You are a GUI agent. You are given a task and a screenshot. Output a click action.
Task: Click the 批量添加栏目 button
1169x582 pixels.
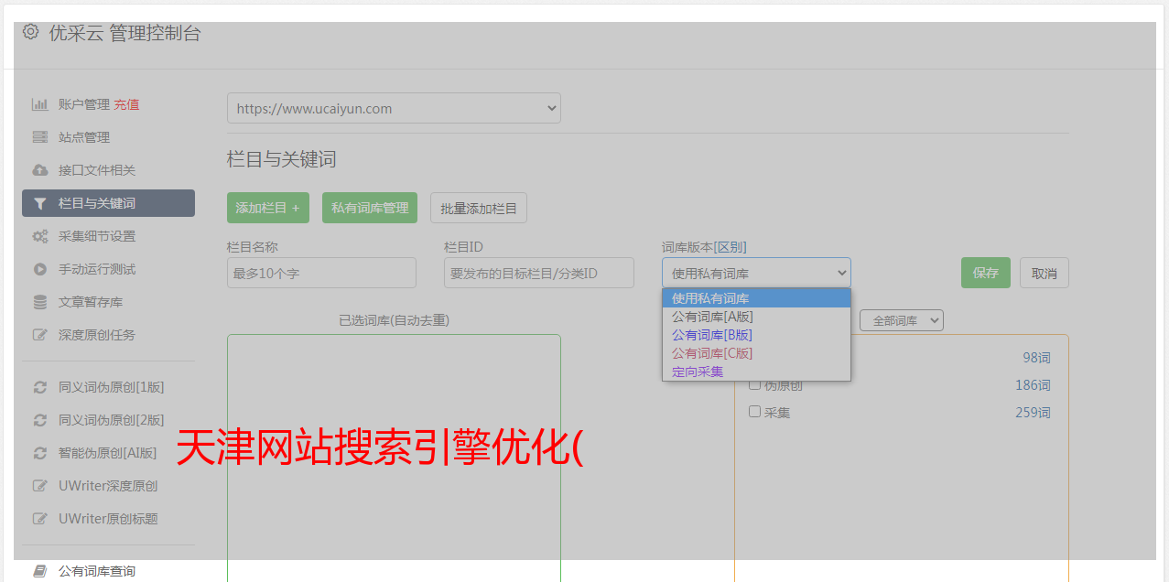point(479,208)
